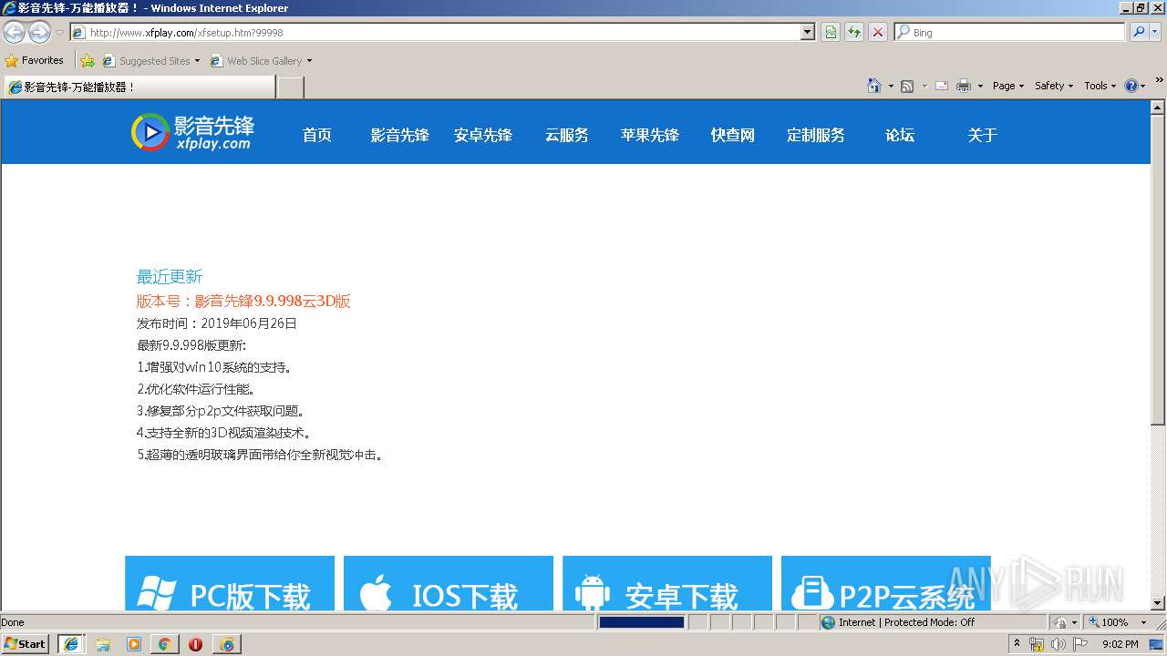Expand the Home button dropdown arrow
The height and width of the screenshot is (656, 1167).
click(891, 86)
